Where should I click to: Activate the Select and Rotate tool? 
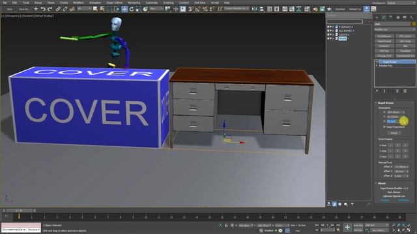tap(132, 9)
